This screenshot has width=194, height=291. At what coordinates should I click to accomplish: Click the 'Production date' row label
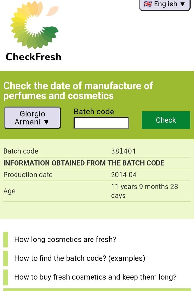pos(28,175)
